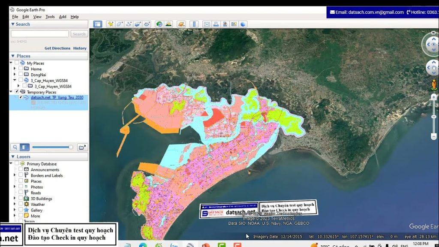
Task: Select the Add Polygon tool
Action: pyautogui.click(x=120, y=24)
